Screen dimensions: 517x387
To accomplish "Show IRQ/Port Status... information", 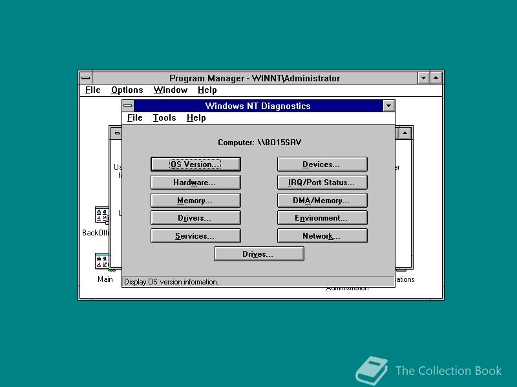I will click(x=322, y=183).
